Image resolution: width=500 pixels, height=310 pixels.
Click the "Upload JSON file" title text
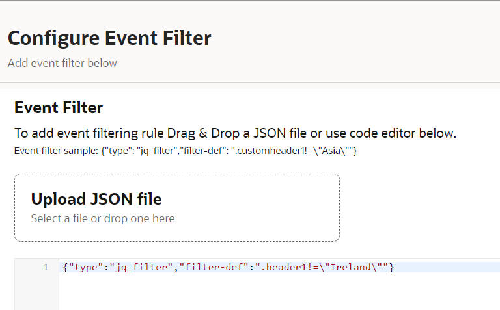(x=96, y=199)
